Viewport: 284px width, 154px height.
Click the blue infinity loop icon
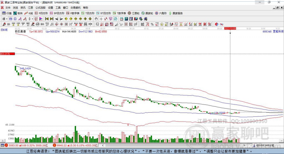click(222, 24)
